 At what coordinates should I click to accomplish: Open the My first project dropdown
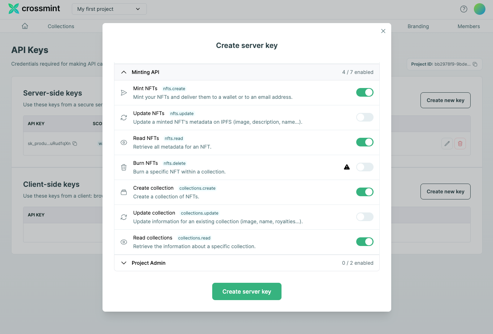(x=109, y=9)
